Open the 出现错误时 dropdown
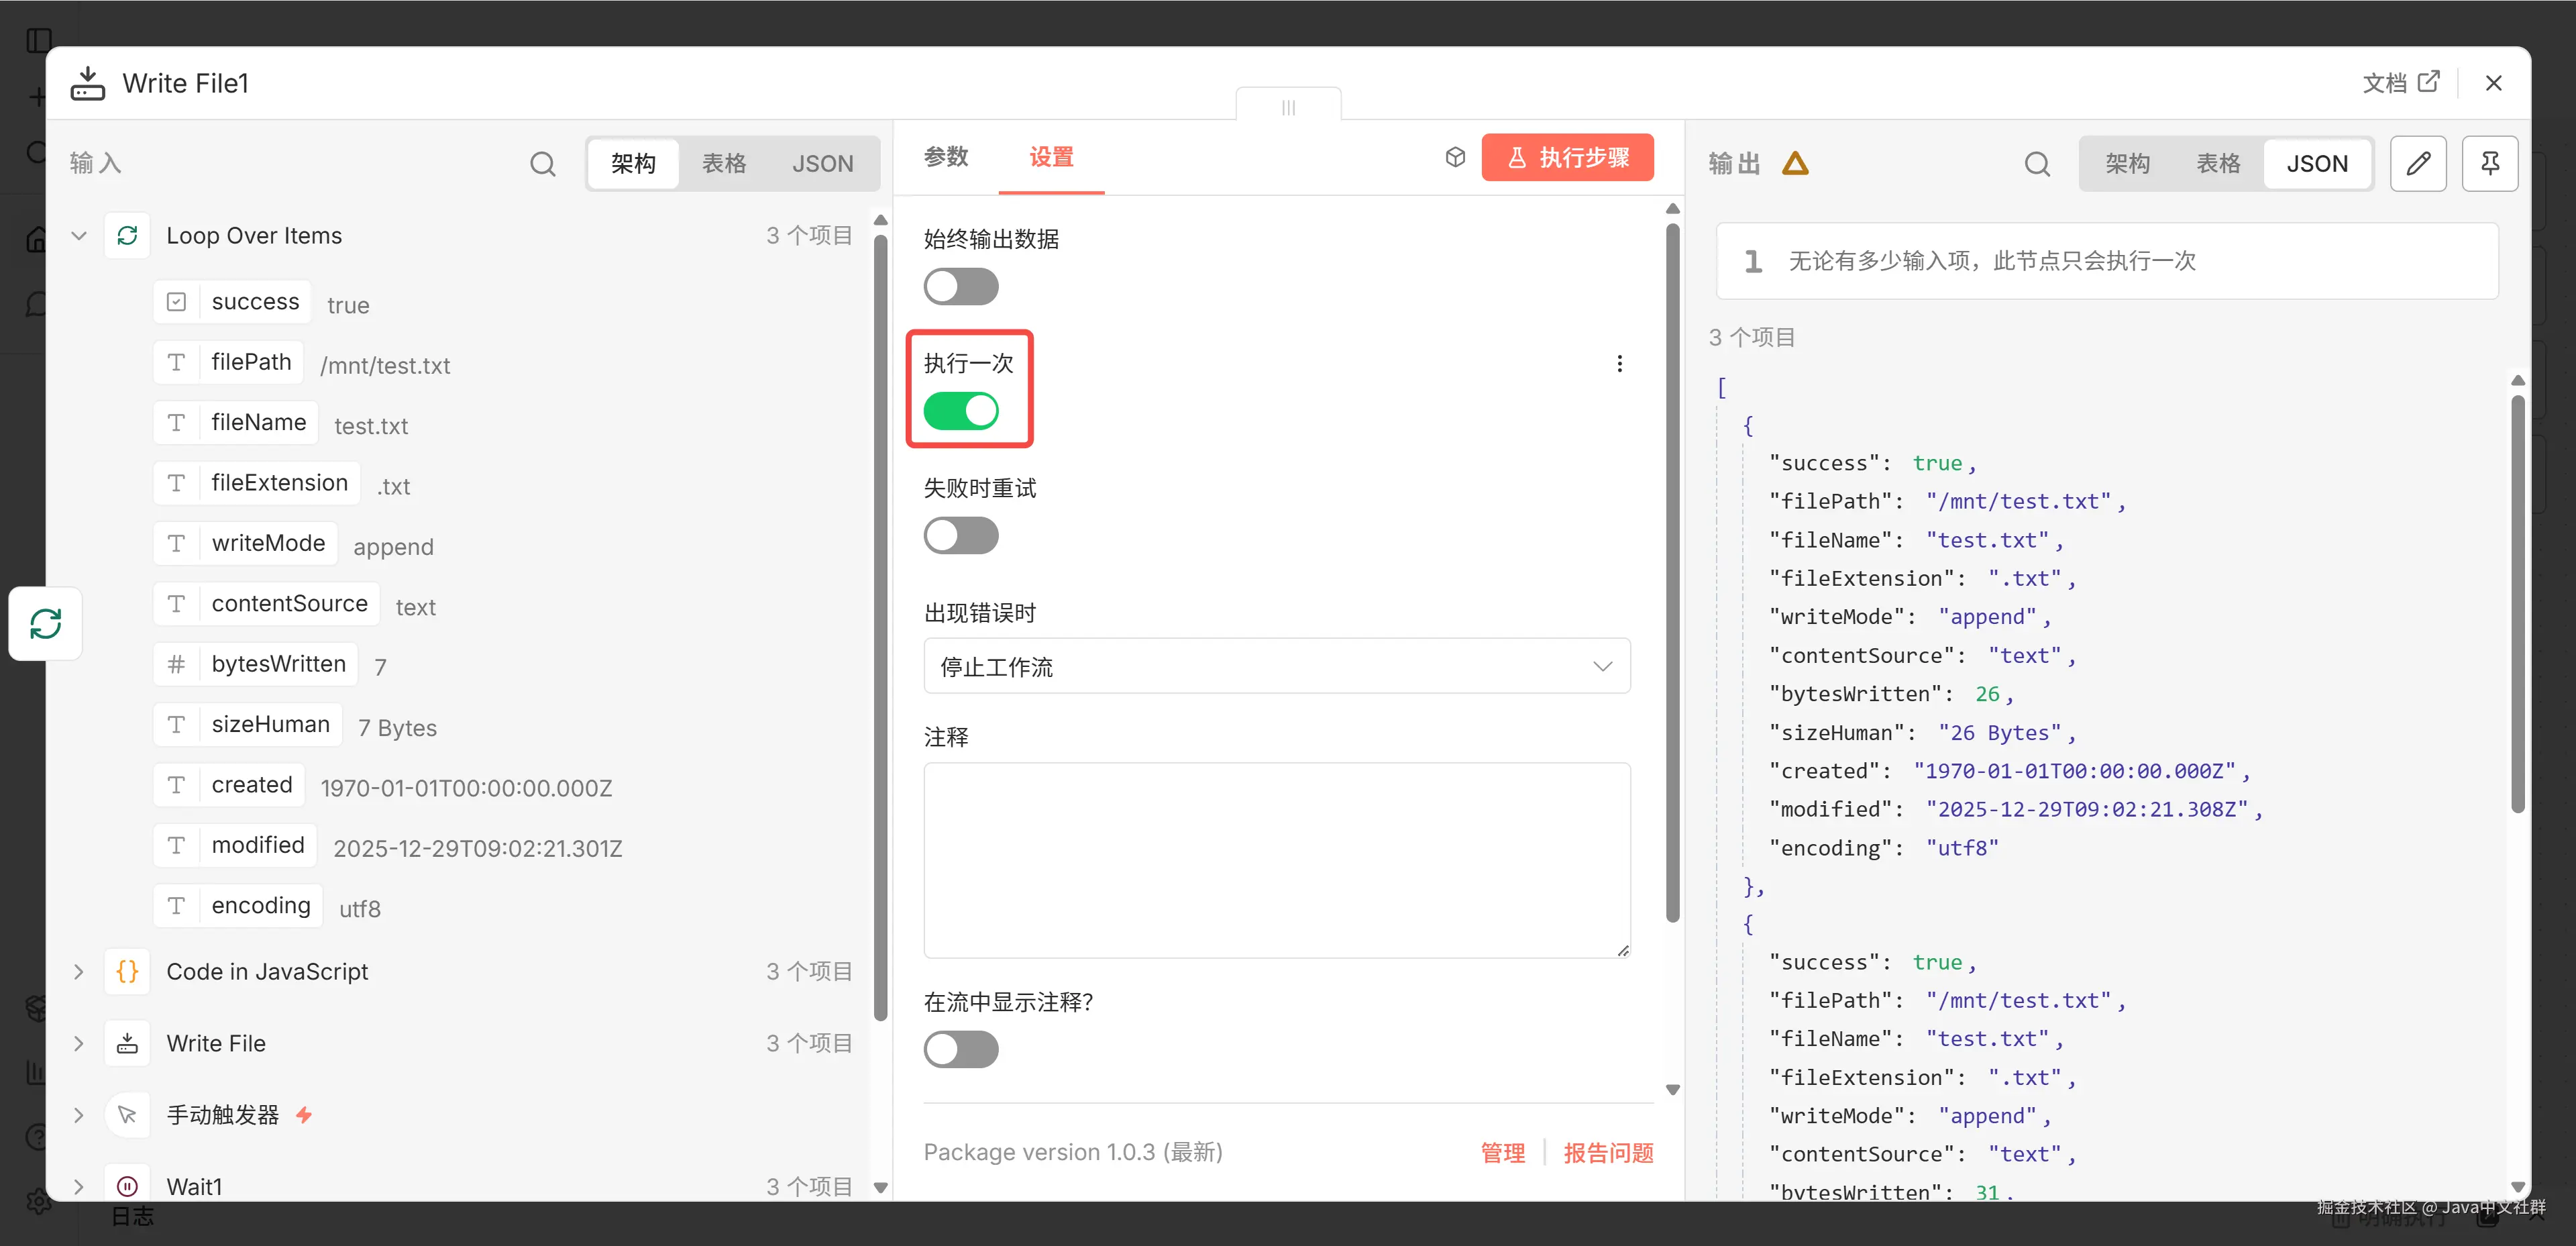Viewport: 2576px width, 1246px height. coord(1276,666)
